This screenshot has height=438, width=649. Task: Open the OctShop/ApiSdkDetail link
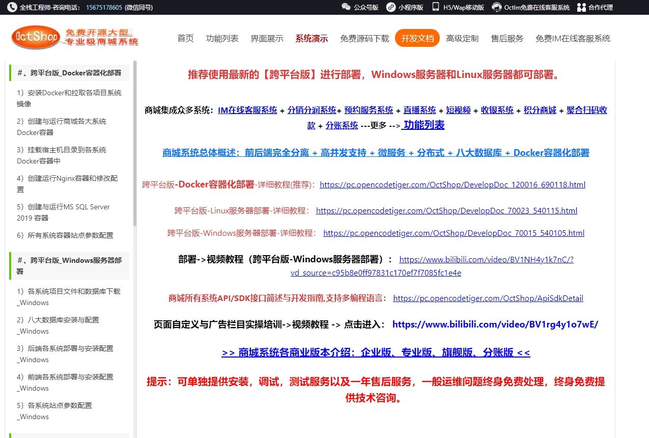[488, 298]
